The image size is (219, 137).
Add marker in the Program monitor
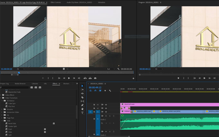[178, 78]
